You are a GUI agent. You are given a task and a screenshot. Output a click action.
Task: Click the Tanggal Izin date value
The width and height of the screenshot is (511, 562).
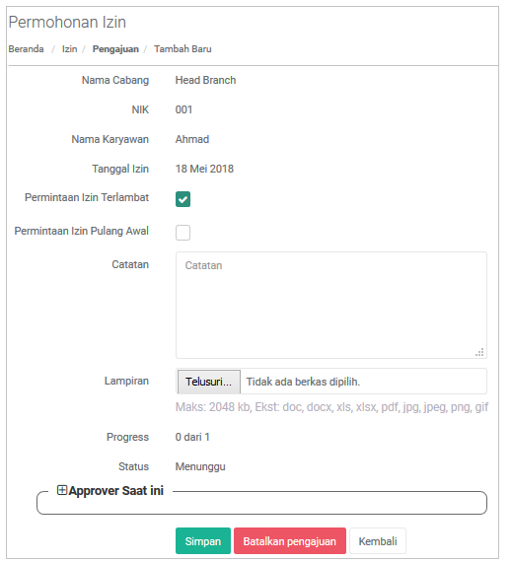204,169
